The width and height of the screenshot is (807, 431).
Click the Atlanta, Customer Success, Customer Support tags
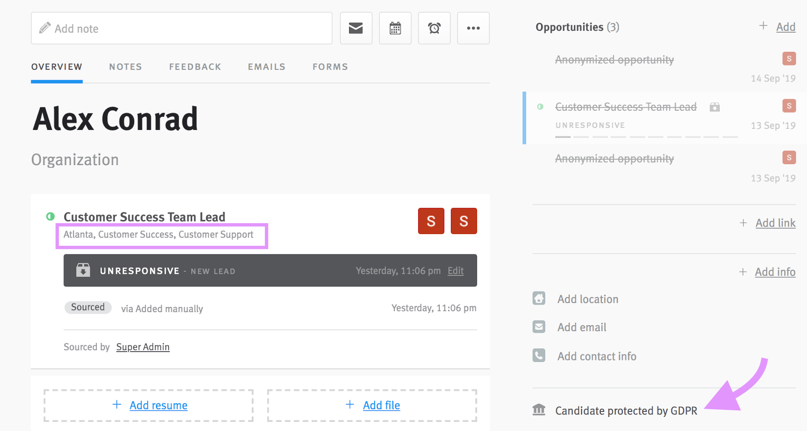point(158,235)
